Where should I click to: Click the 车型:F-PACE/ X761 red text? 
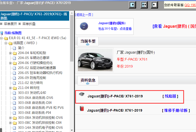coord(132,59)
